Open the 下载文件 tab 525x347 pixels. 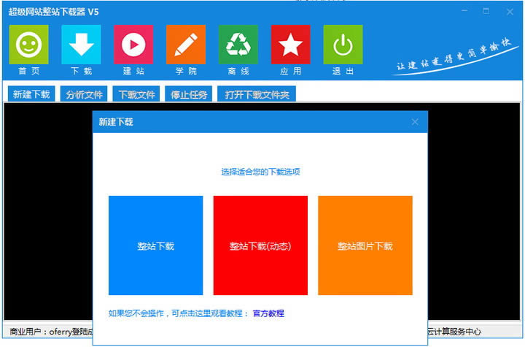[137, 94]
